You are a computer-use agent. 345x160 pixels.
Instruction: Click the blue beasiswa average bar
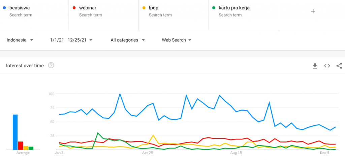[x=15, y=132]
